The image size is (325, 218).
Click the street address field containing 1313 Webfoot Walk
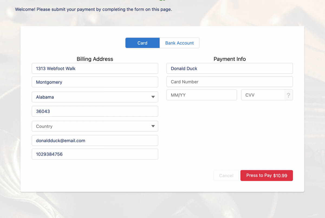click(x=95, y=68)
